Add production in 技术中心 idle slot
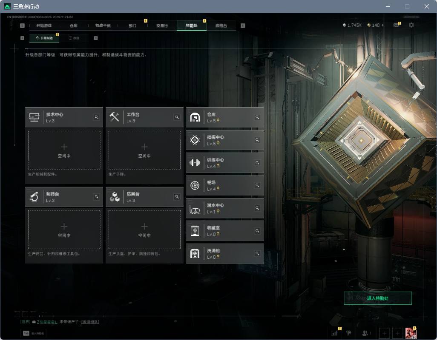437x340 pixels. [x=64, y=150]
